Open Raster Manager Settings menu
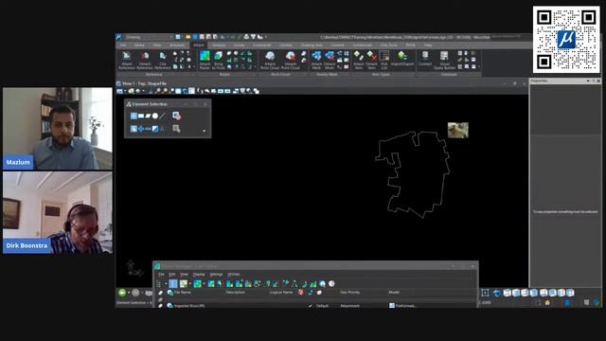The image size is (606, 341). point(216,275)
